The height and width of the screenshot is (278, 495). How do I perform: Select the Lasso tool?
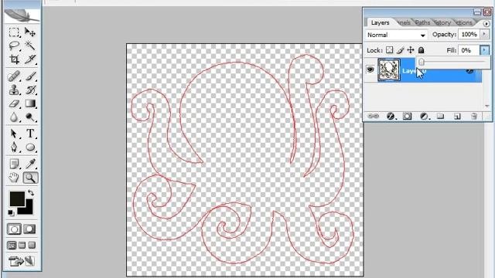tap(14, 46)
